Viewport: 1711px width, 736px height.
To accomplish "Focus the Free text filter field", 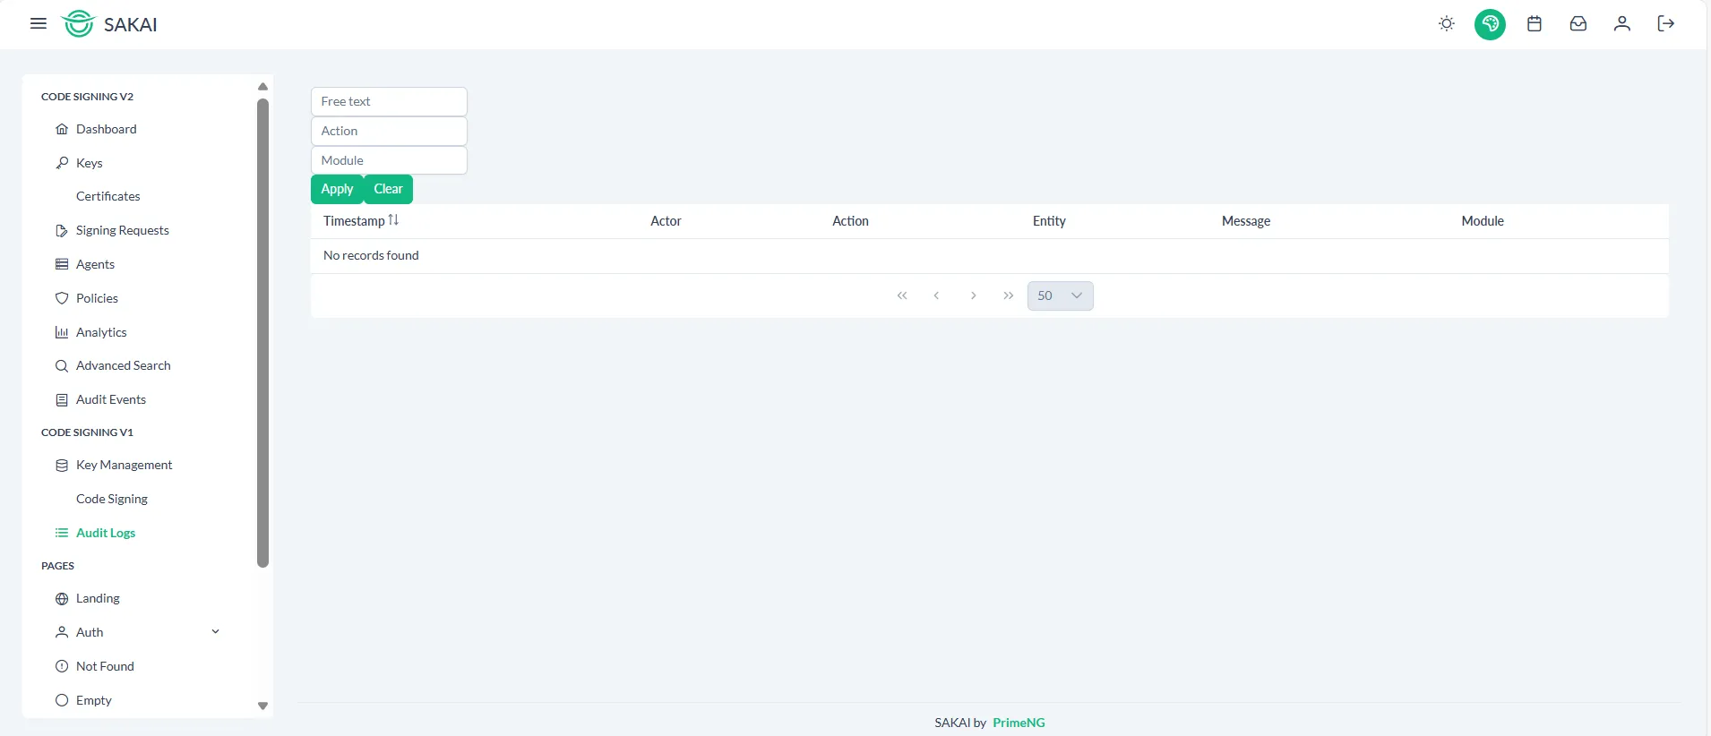I will coord(389,101).
